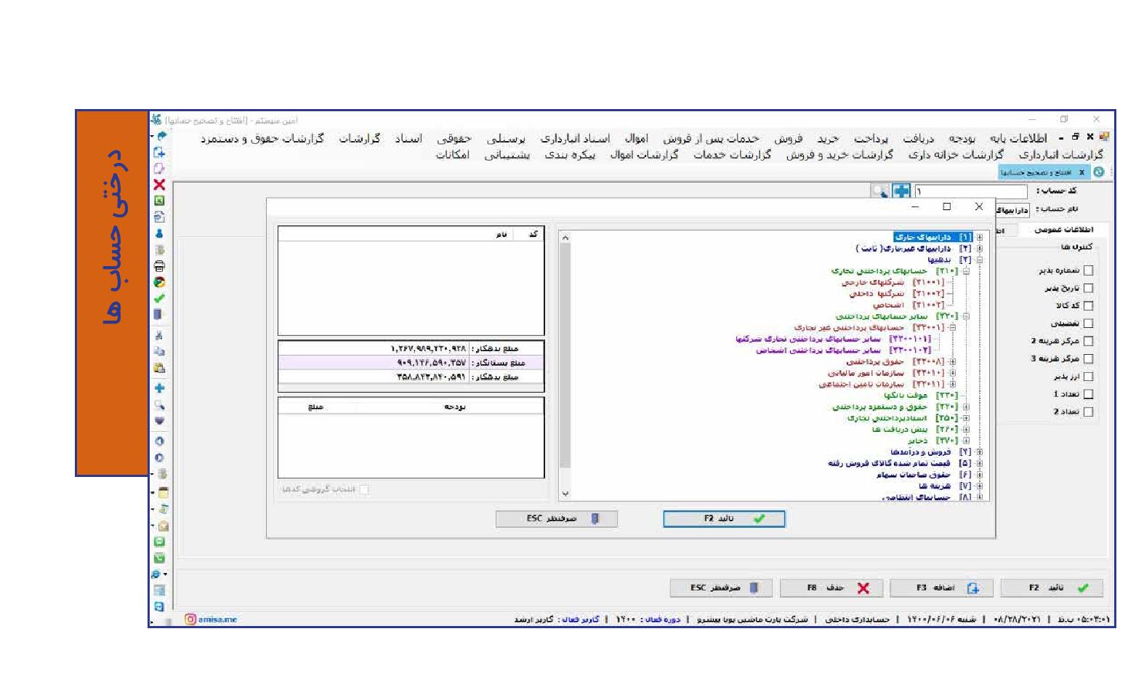Click the green checkmark icon in left toolbar
The width and height of the screenshot is (1136, 682).
159,298
